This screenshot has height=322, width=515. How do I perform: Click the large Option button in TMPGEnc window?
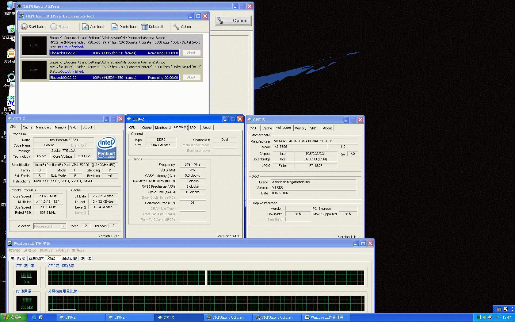(x=233, y=21)
